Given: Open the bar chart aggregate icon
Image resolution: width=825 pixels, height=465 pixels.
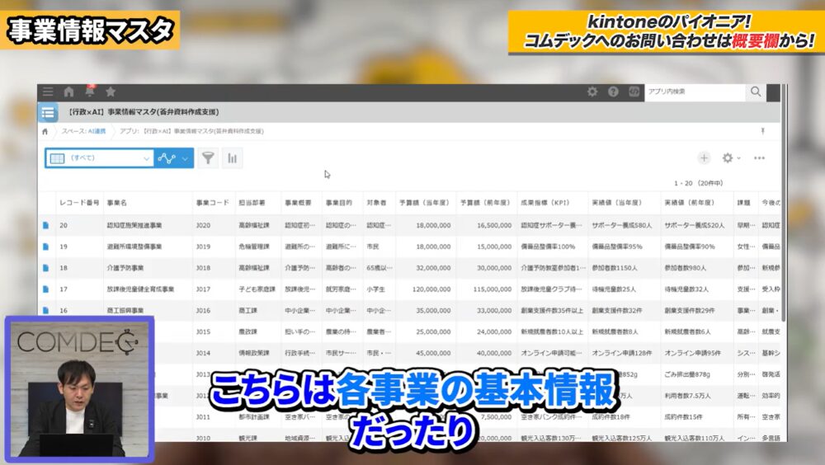Looking at the screenshot, I should coord(233,157).
